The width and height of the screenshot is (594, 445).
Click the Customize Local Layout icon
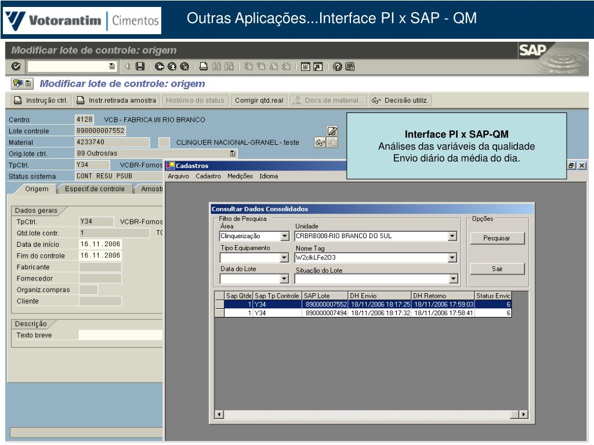[x=350, y=67]
